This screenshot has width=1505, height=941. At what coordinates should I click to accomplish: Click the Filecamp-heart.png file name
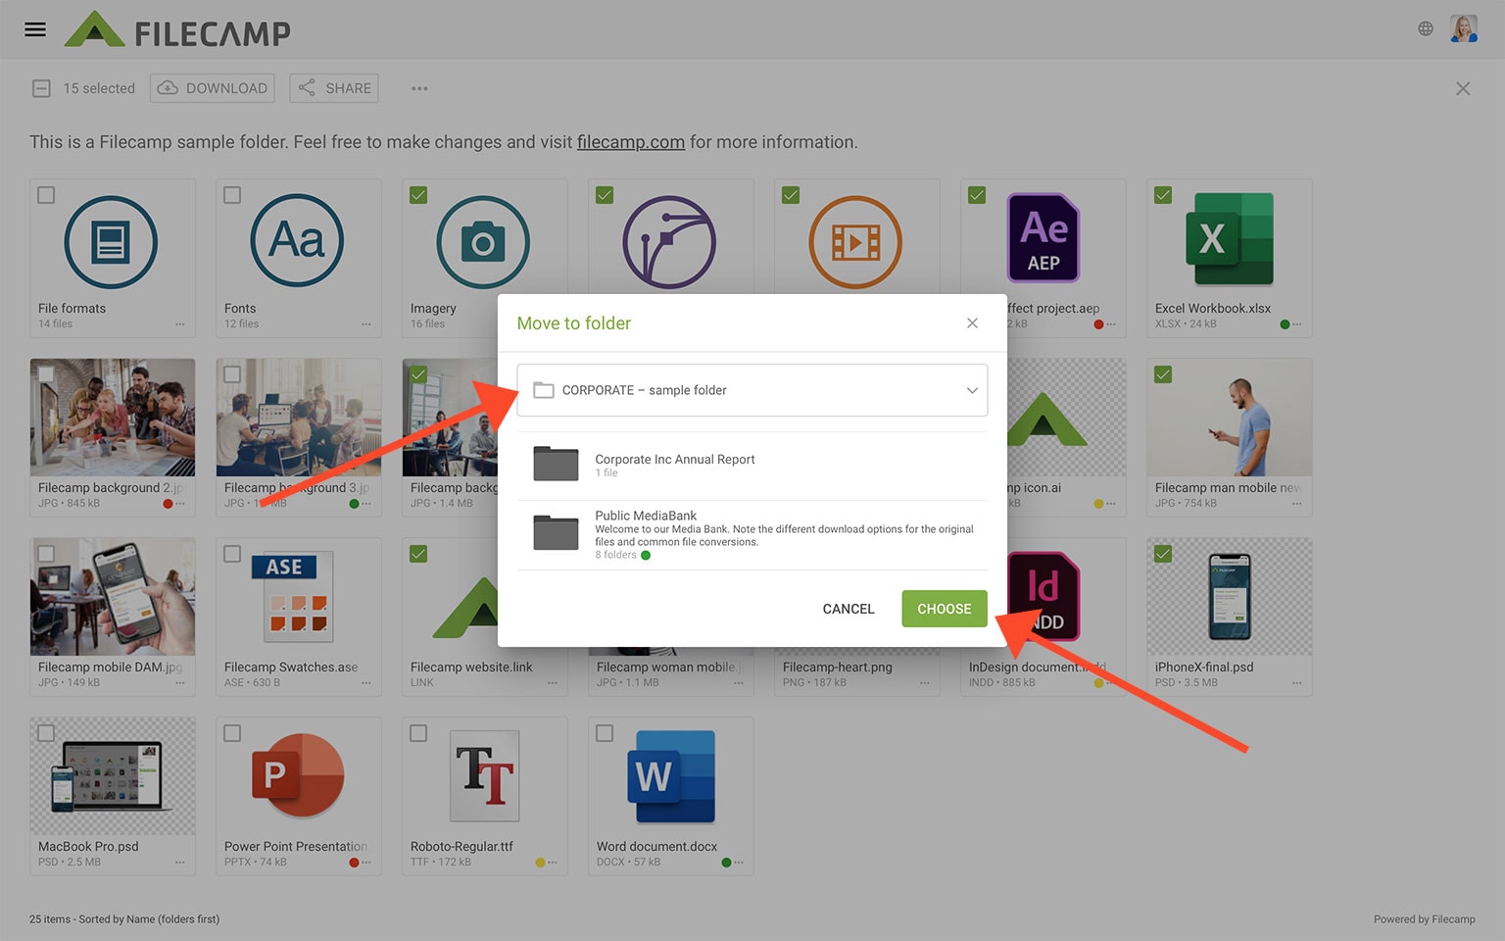point(838,668)
